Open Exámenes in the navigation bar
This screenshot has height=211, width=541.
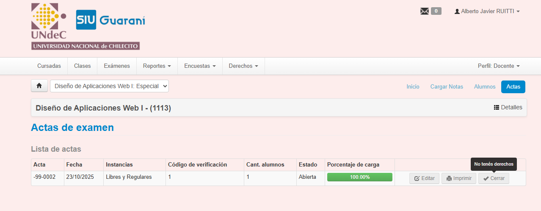(116, 66)
